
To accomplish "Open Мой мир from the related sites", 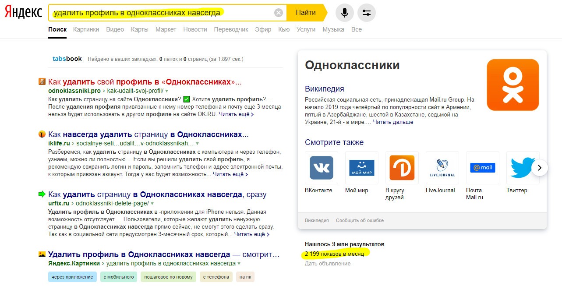I will click(x=361, y=167).
